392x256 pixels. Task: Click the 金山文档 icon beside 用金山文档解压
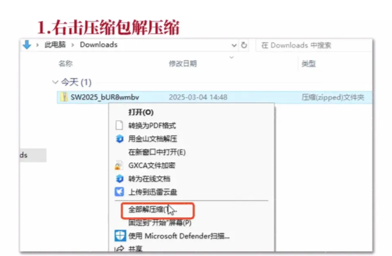pyautogui.click(x=120, y=139)
